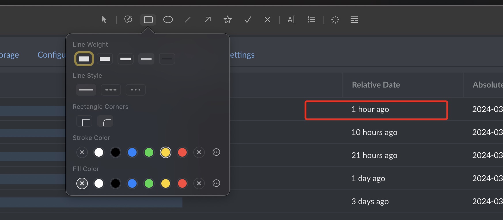Choose the checkmark stamp tool
Viewport: 503px width, 220px height.
[x=247, y=20]
